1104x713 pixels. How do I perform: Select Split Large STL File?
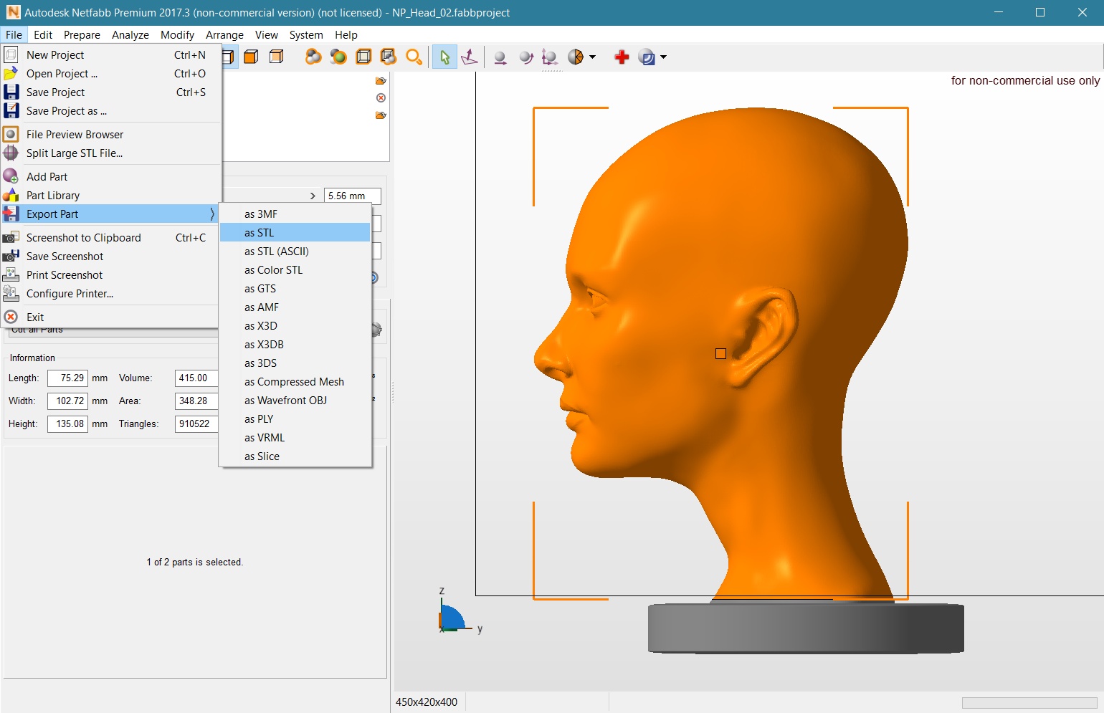pos(110,153)
